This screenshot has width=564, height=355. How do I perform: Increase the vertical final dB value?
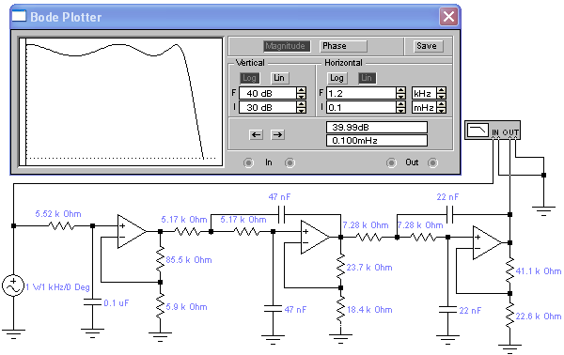(302, 90)
